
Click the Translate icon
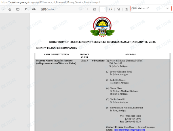(34, 9)
